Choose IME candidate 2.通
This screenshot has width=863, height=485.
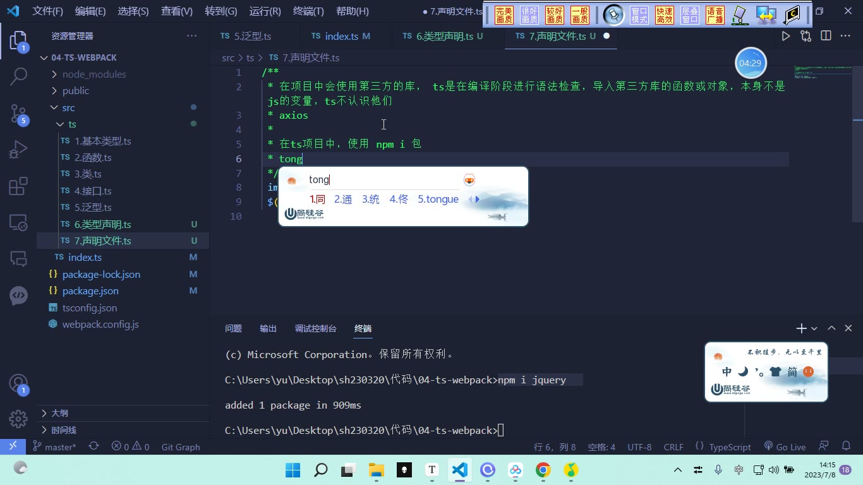(x=343, y=200)
